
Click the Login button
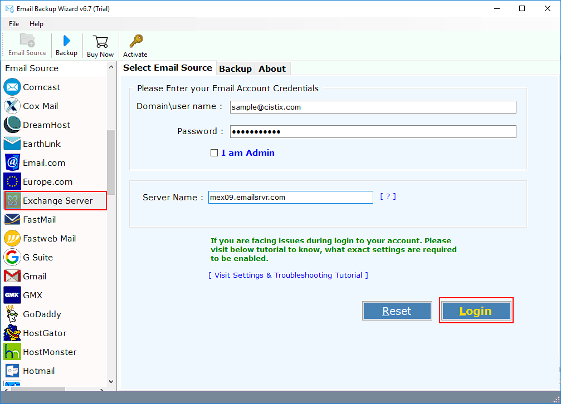click(x=476, y=311)
